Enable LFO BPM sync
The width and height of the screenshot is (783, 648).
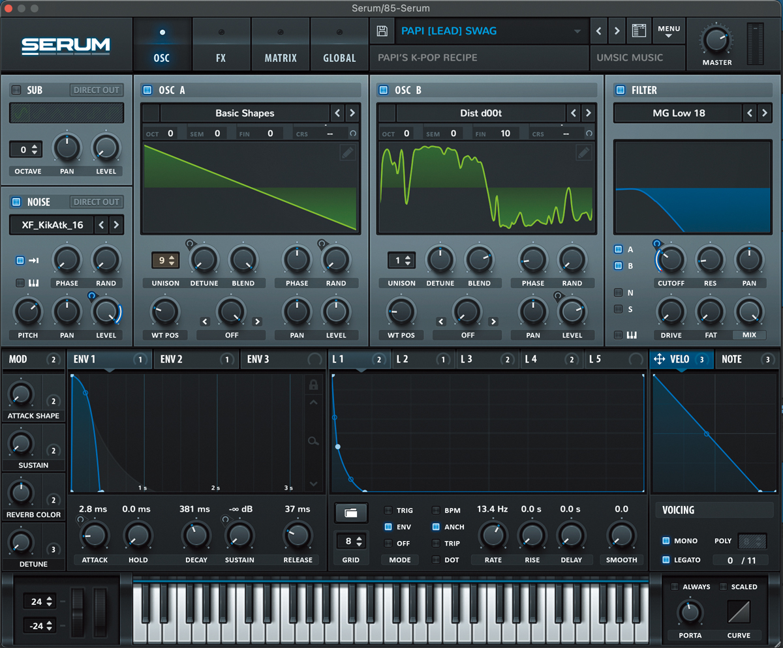pos(436,510)
